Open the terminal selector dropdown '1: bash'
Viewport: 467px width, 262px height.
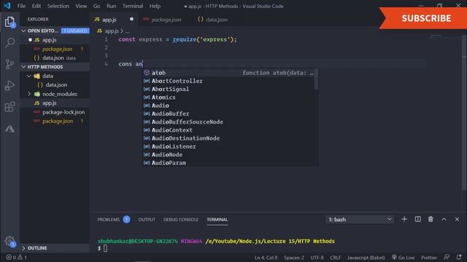point(360,219)
